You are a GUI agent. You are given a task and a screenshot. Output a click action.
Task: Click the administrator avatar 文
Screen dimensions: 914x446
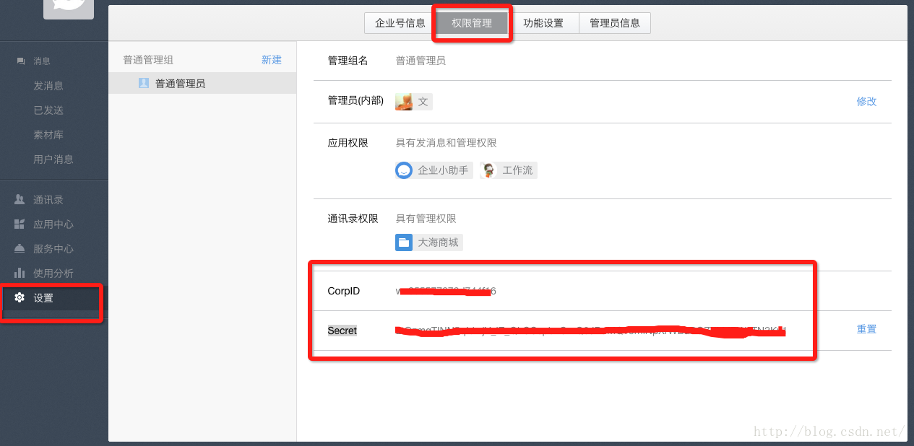pos(404,102)
